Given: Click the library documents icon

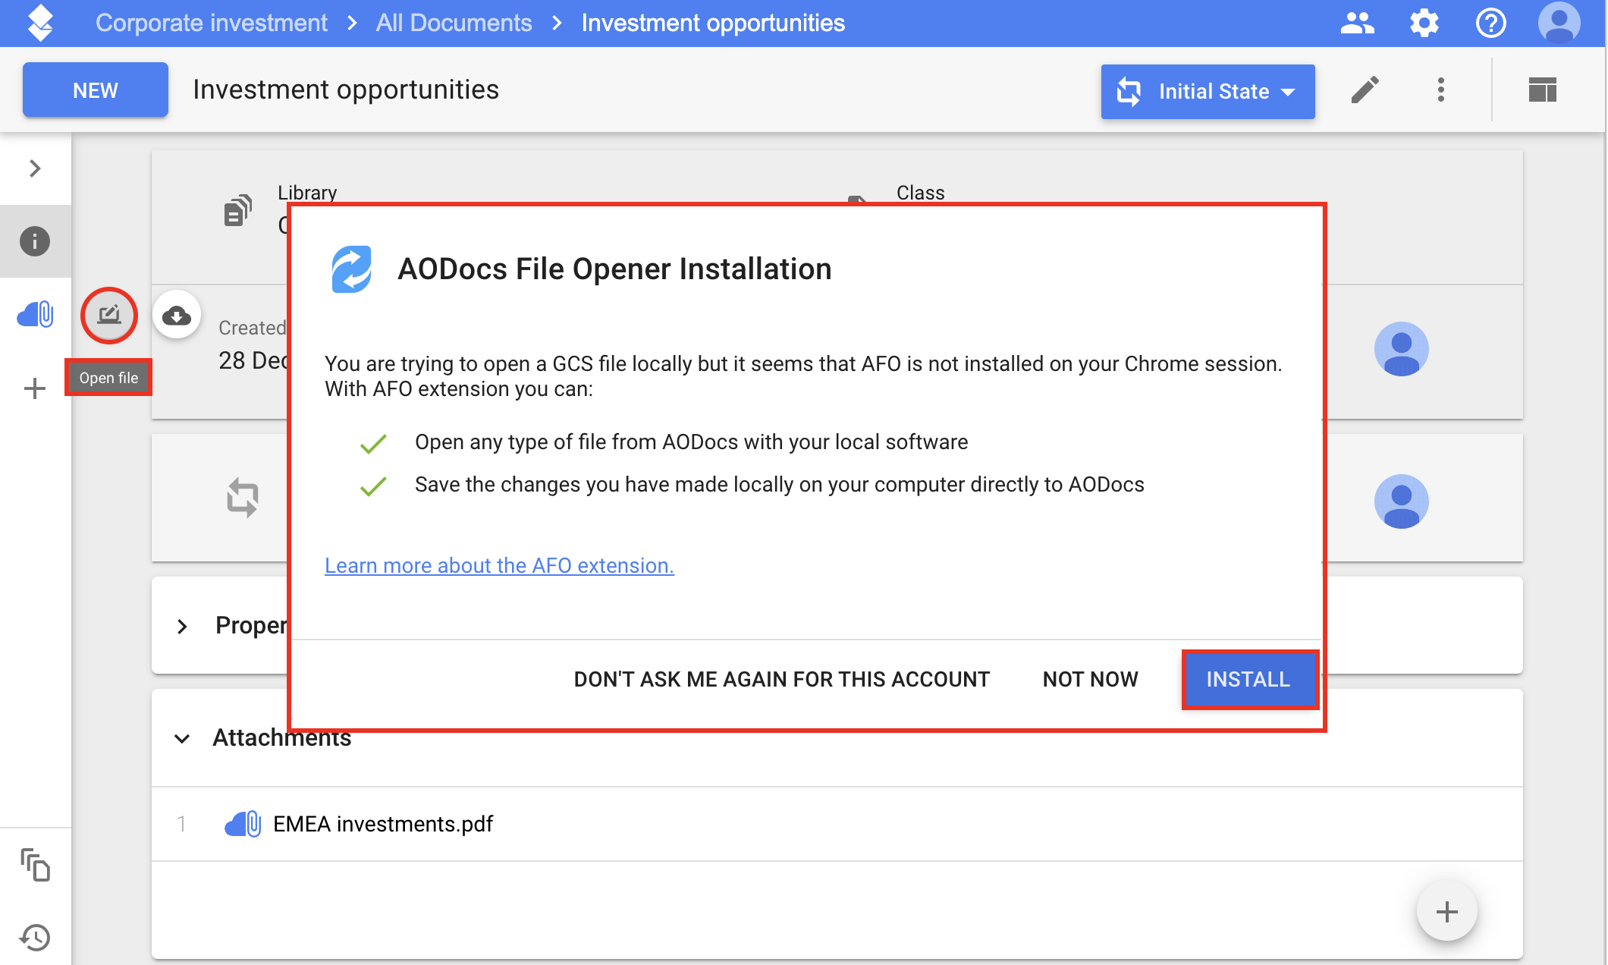Looking at the screenshot, I should point(237,211).
